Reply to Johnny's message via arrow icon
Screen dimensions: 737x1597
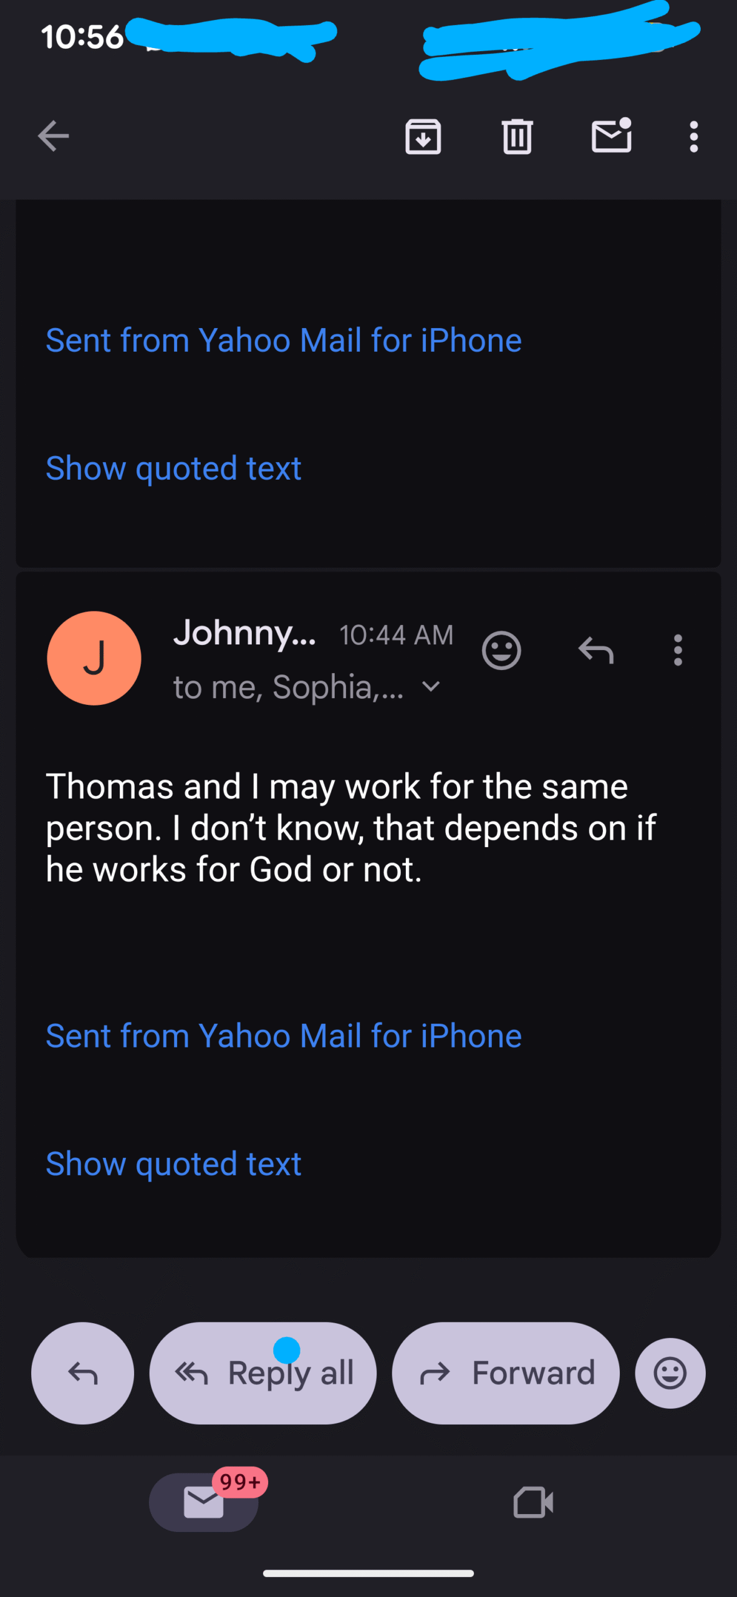(595, 651)
